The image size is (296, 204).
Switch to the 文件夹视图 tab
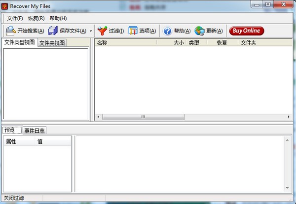[x=52, y=43]
